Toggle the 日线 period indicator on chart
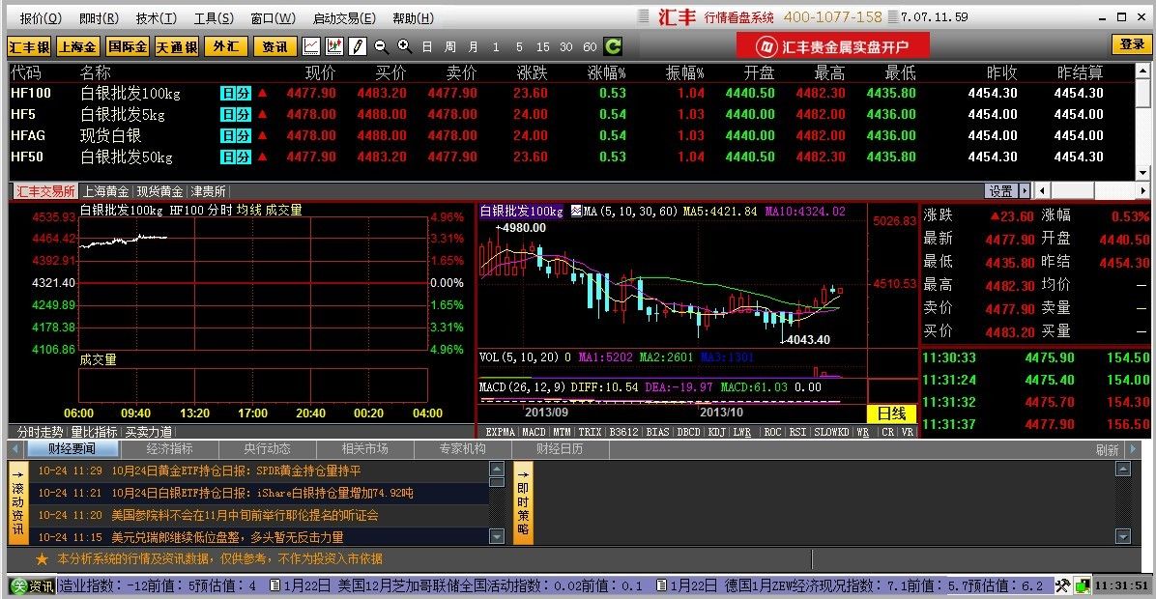The width and height of the screenshot is (1156, 599). pyautogui.click(x=890, y=414)
